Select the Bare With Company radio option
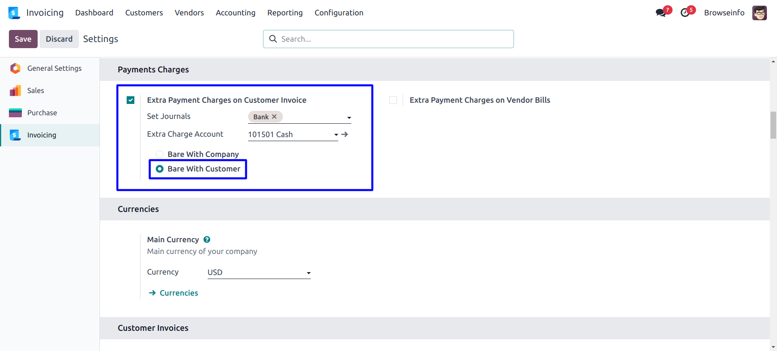 [x=160, y=154]
